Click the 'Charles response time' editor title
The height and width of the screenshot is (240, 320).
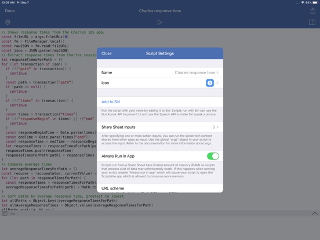coord(160,11)
